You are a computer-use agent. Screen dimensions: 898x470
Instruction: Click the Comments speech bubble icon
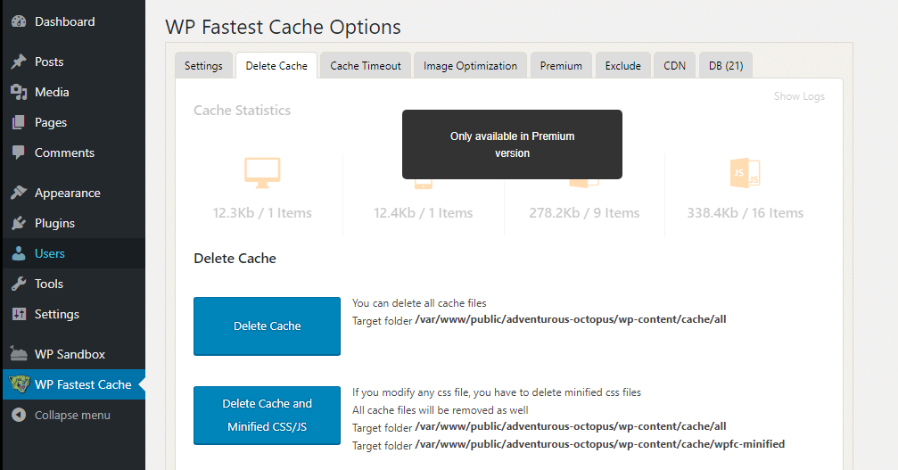click(x=19, y=153)
